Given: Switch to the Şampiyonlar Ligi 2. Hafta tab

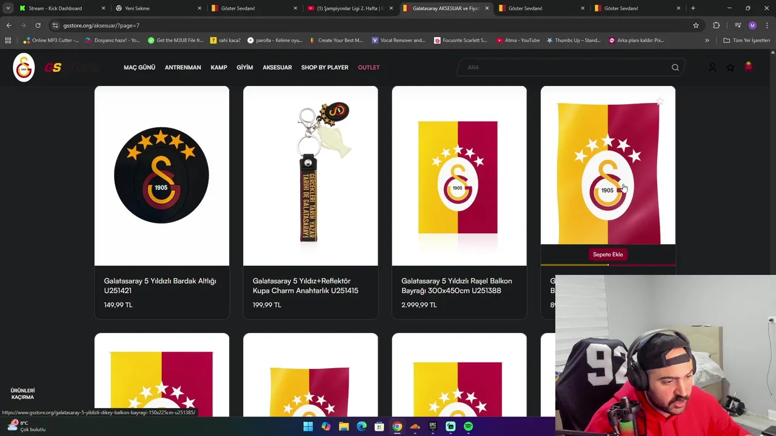Looking at the screenshot, I should [350, 8].
